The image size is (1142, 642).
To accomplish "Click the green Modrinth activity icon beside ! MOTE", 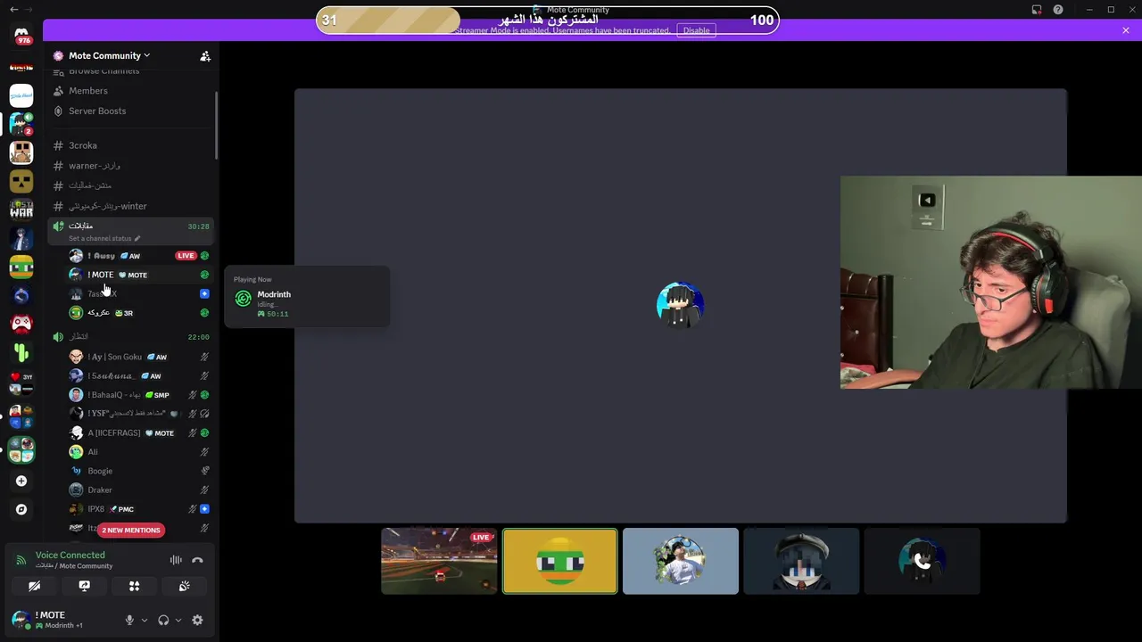I will [x=204, y=275].
